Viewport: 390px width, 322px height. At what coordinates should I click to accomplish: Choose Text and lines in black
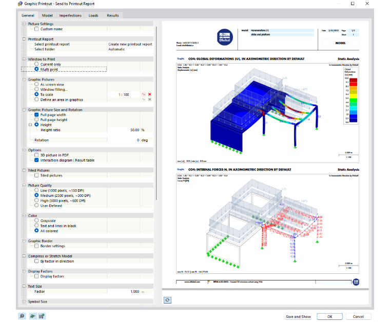coord(36,226)
